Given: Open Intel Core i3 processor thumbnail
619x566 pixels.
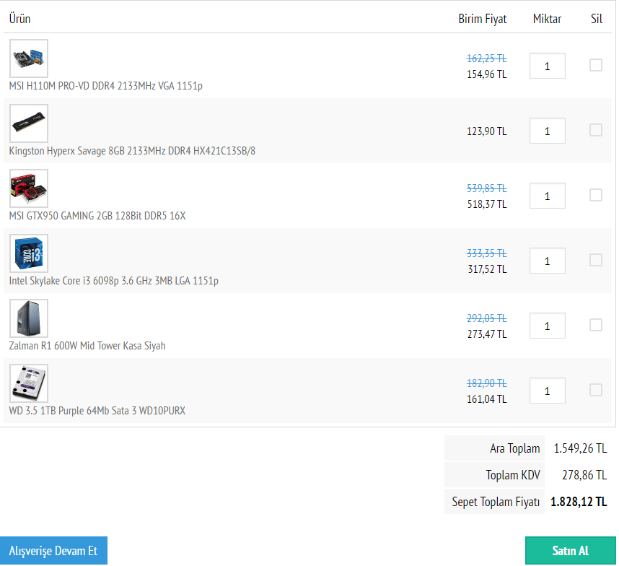Looking at the screenshot, I should (x=29, y=253).
